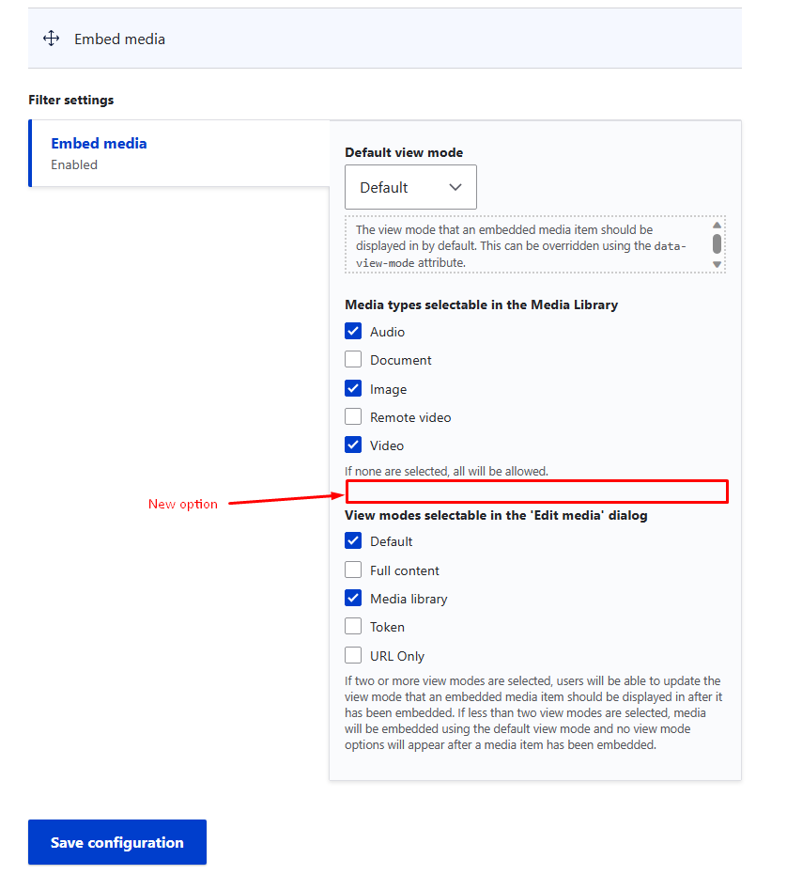The width and height of the screenshot is (787, 890).
Task: Open the Embed media vertical tab
Action: click(179, 153)
